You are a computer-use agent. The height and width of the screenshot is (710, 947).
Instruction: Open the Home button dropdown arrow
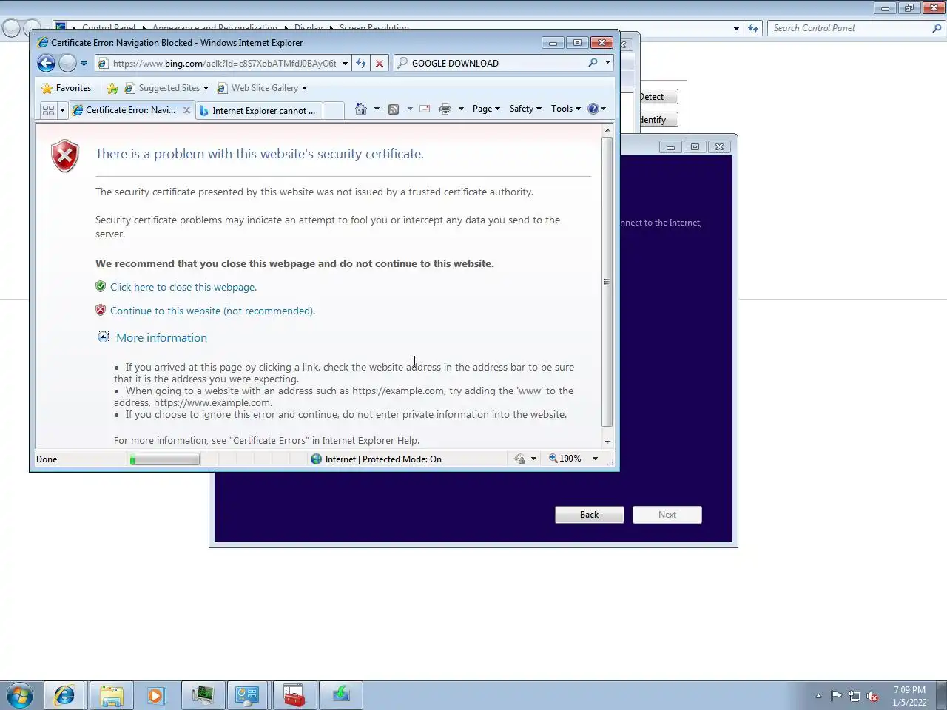tap(377, 109)
